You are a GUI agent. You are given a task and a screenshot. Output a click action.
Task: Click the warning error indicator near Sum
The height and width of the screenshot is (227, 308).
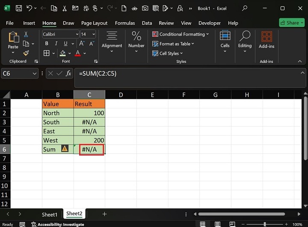coord(65,149)
